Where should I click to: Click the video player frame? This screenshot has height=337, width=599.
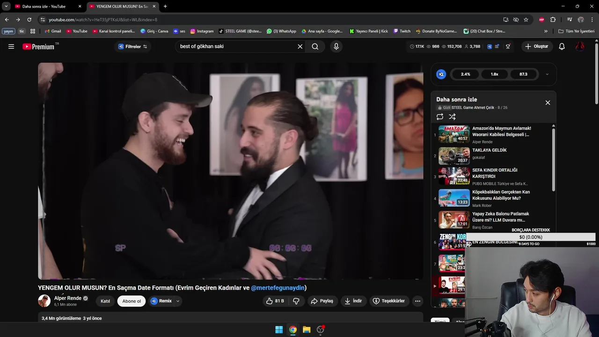pos(231,171)
